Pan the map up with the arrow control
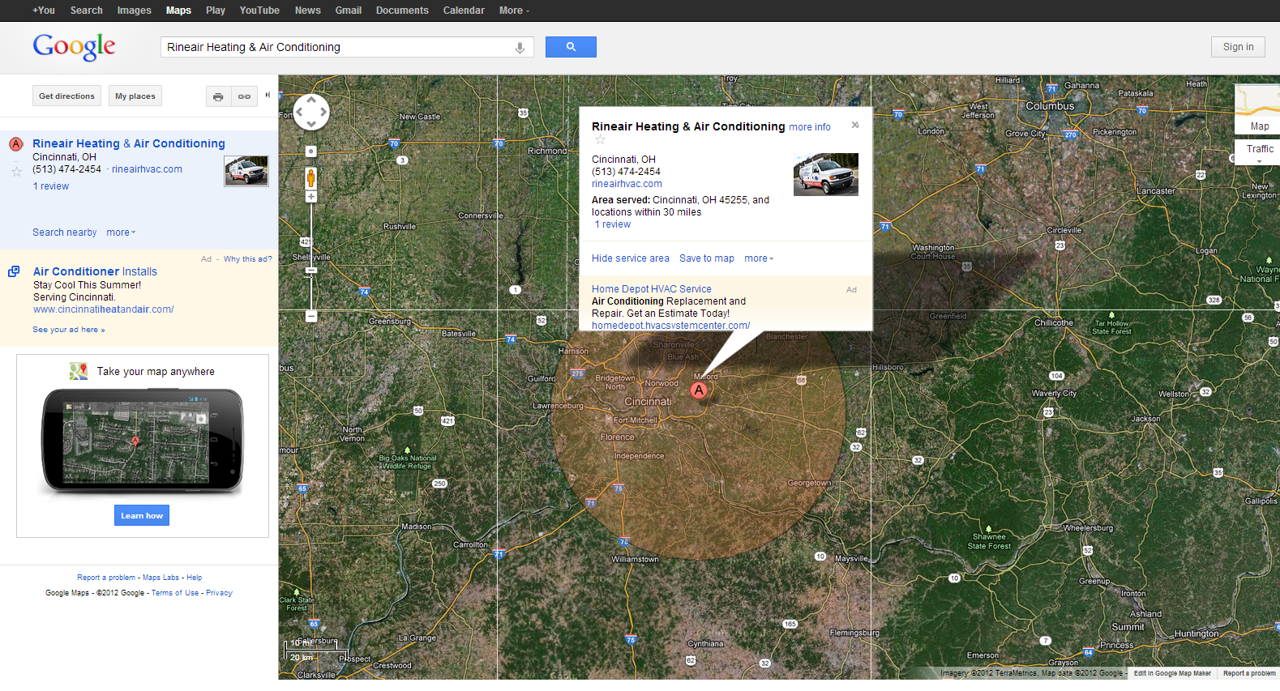This screenshot has height=691, width=1280. [x=311, y=101]
